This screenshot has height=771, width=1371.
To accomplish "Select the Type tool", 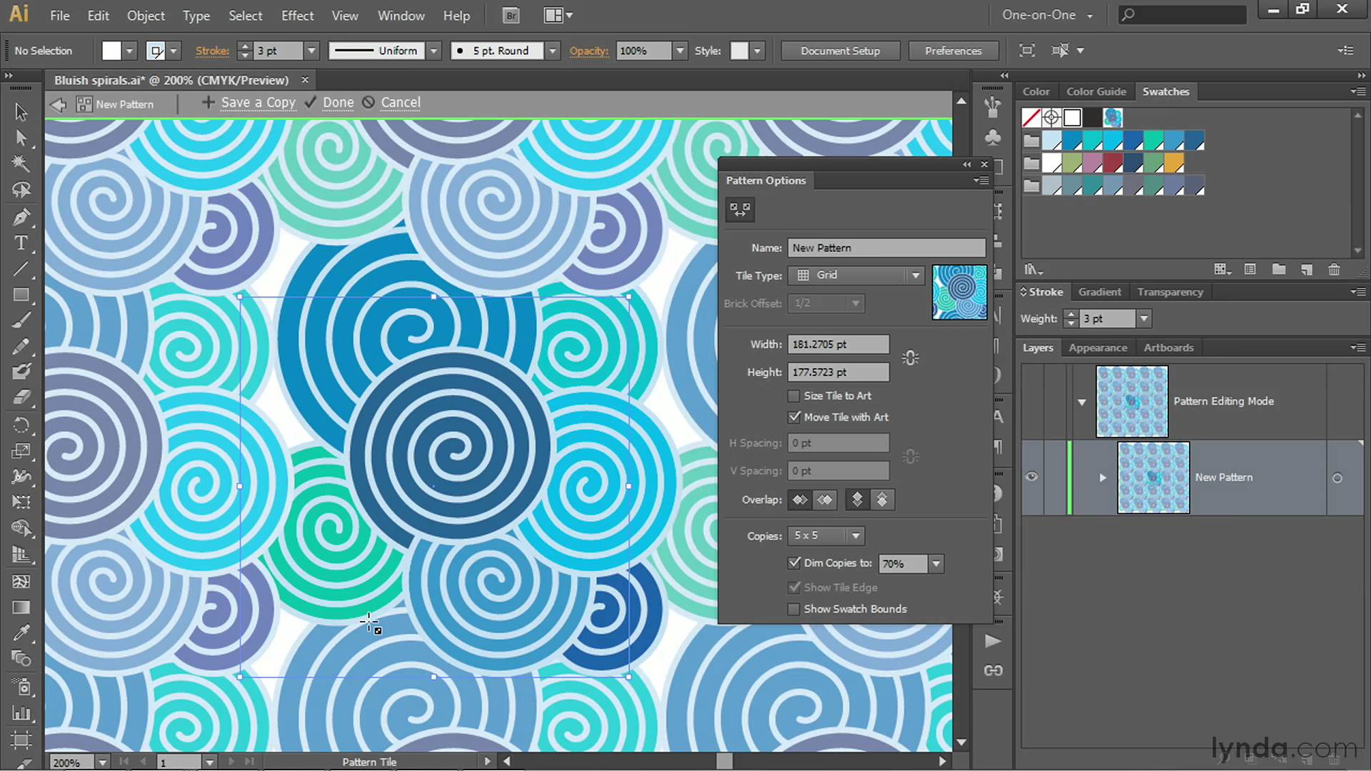I will 21,243.
